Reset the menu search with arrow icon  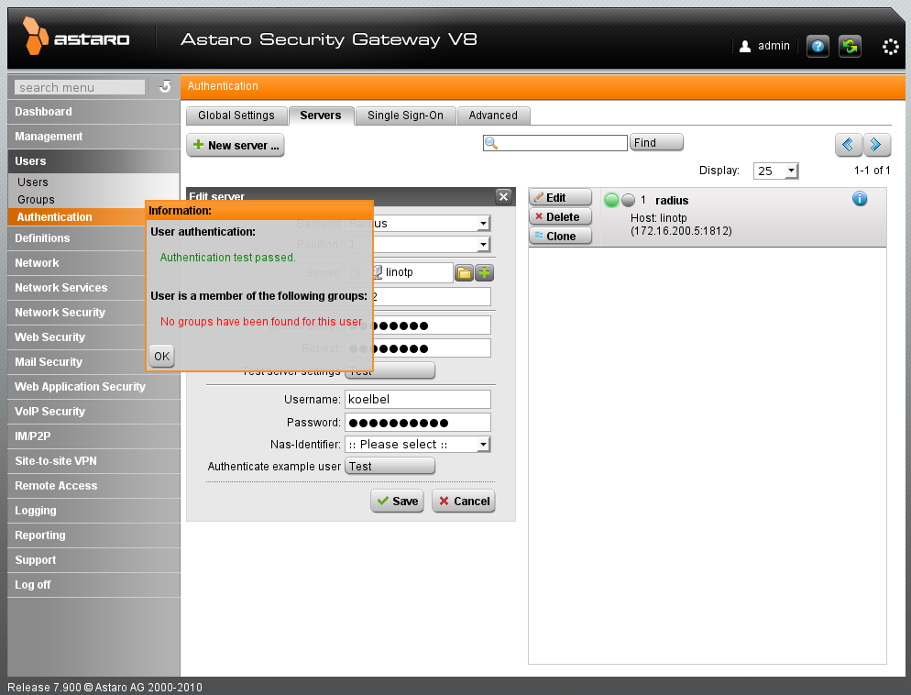click(x=165, y=87)
